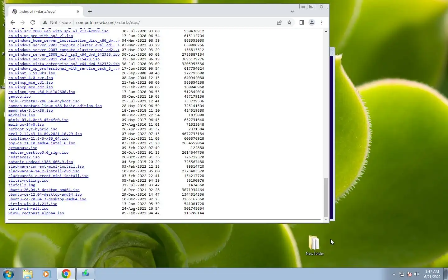This screenshot has width=448, height=280.
Task: Open the taskbar clock showing 1:47 AM
Action: 432,274
